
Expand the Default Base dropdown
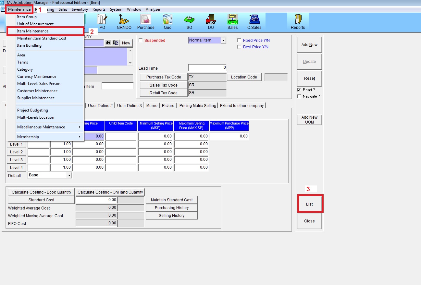(x=69, y=175)
